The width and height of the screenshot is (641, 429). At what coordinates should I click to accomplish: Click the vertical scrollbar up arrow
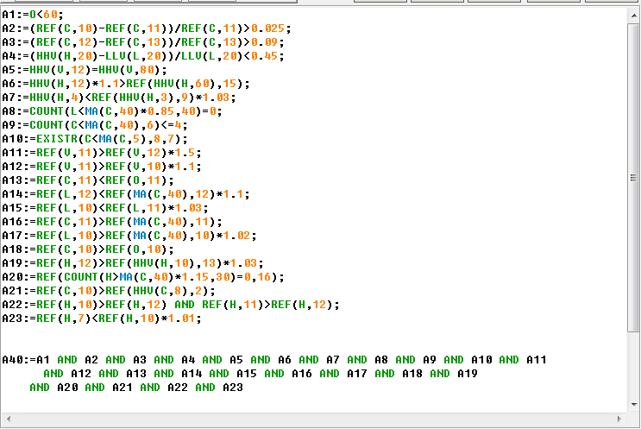point(633,16)
